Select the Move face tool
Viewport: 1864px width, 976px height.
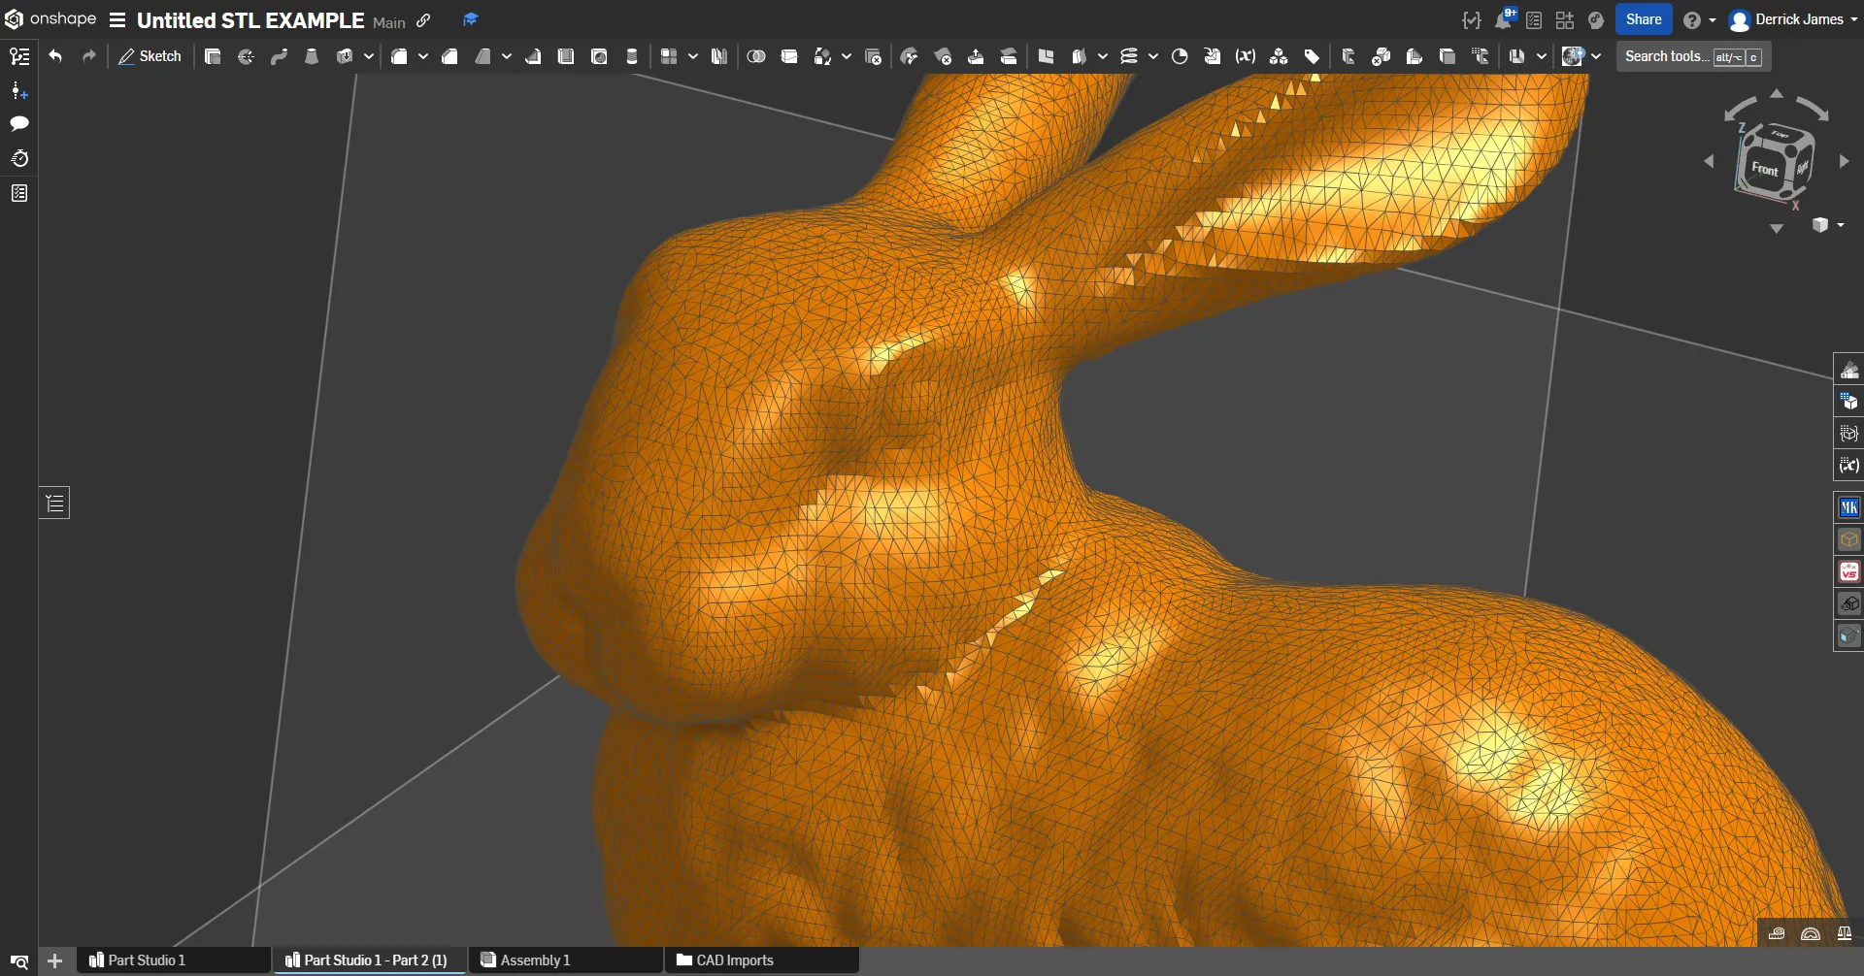(976, 56)
